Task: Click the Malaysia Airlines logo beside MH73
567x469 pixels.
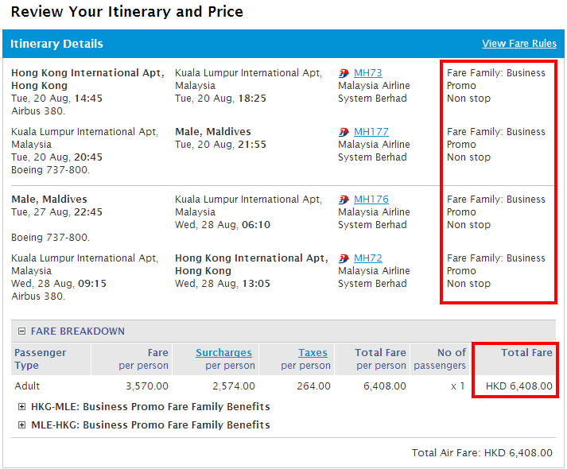Action: coord(344,73)
